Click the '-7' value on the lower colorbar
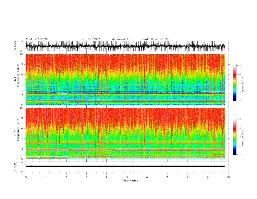 coord(239,154)
